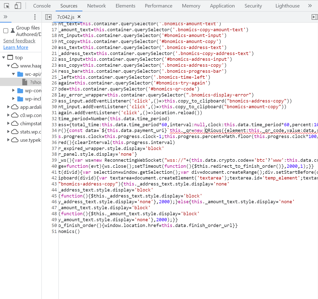Select the ?show file in tree
This screenshot has height=299, width=318.
point(21,82)
